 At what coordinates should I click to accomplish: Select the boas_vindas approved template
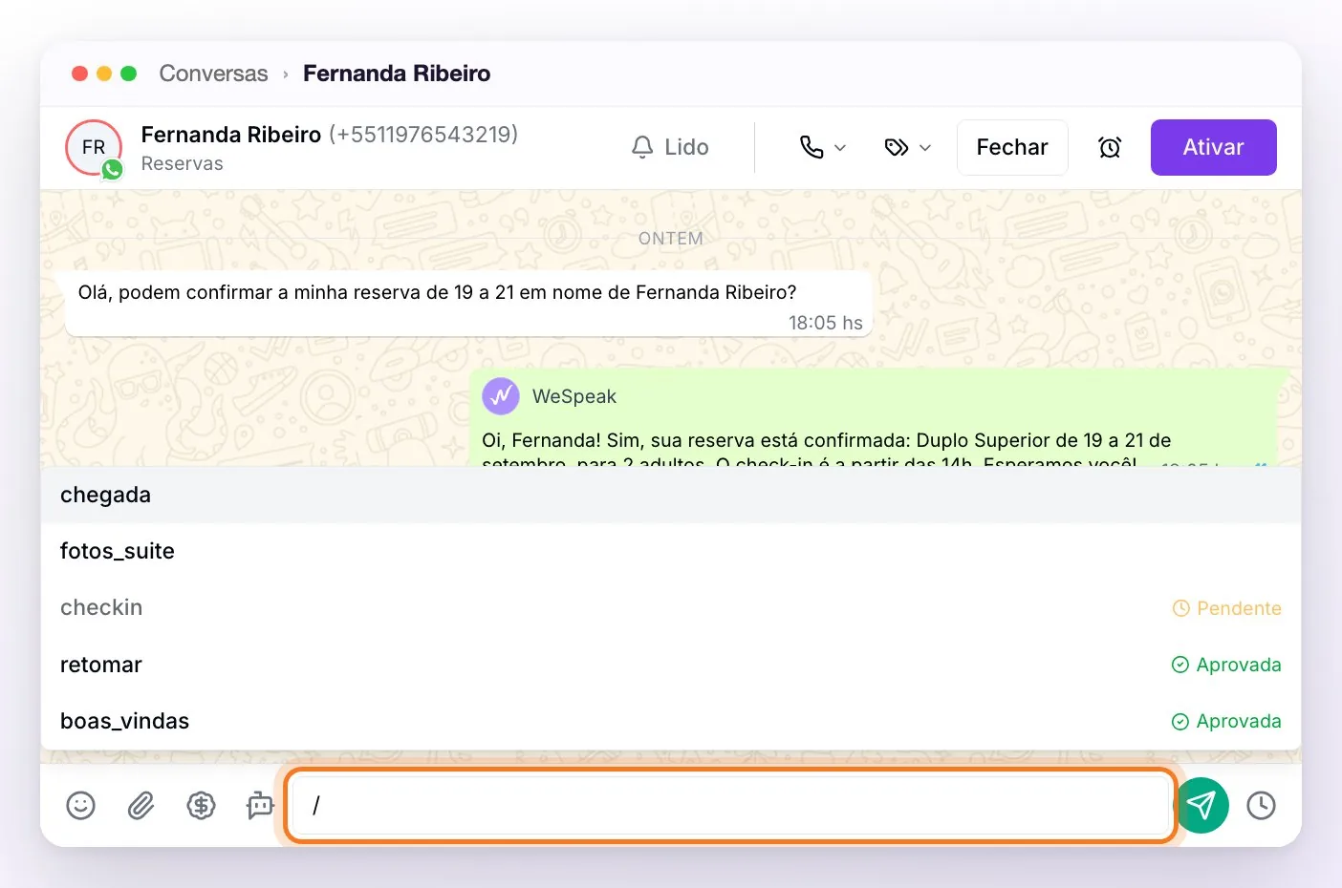click(670, 721)
